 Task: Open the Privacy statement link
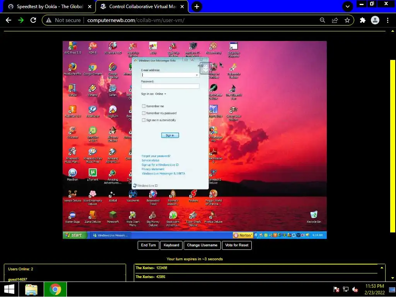click(153, 169)
